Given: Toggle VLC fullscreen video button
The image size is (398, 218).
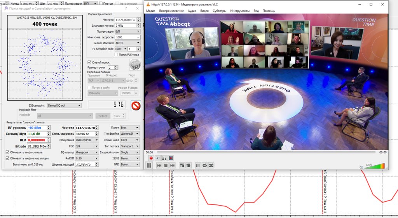Looking at the screenshot, I should [182, 165].
